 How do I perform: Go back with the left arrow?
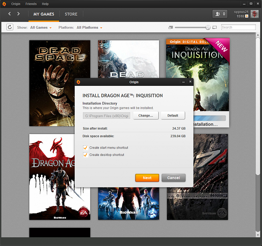pos(9,14)
